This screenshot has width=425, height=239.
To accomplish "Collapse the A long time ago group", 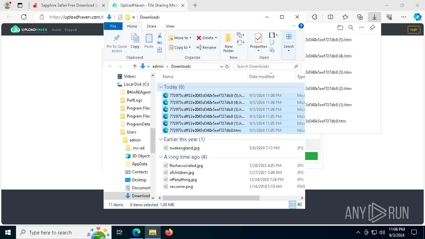I will click(161, 157).
